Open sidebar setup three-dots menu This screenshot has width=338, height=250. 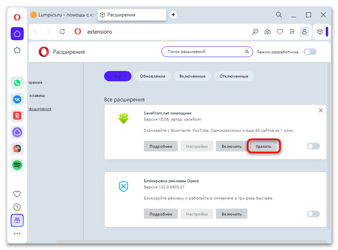point(17,234)
